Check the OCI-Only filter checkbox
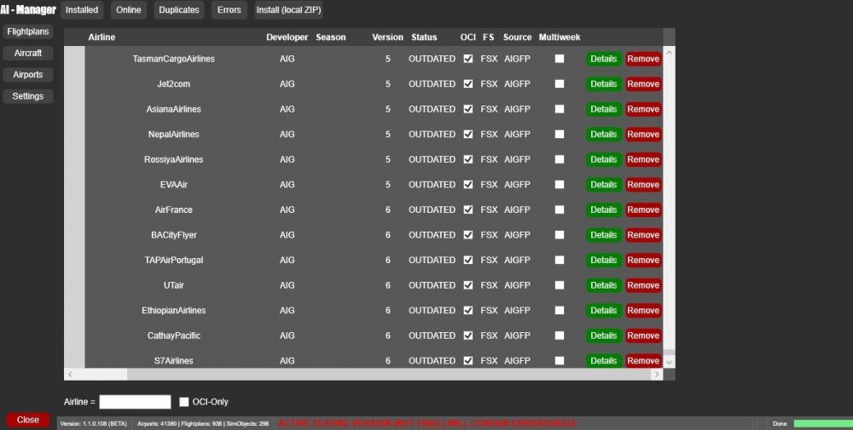This screenshot has height=430, width=853. (x=183, y=402)
